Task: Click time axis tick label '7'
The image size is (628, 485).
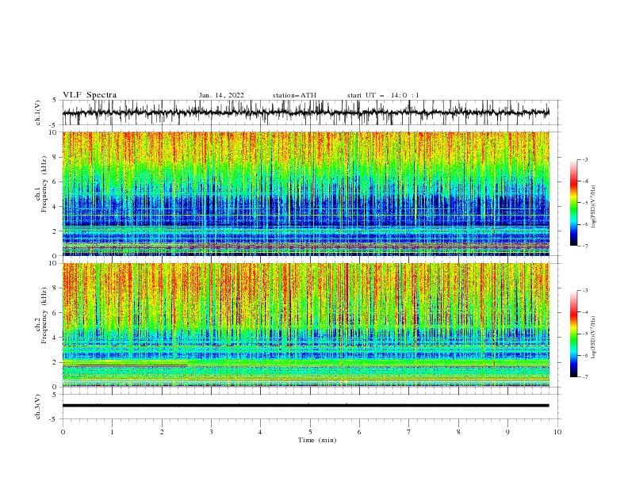Action: 409,432
